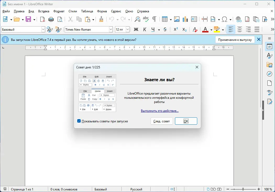
Task: Toggle italic К button
Action: (x=145, y=29)
